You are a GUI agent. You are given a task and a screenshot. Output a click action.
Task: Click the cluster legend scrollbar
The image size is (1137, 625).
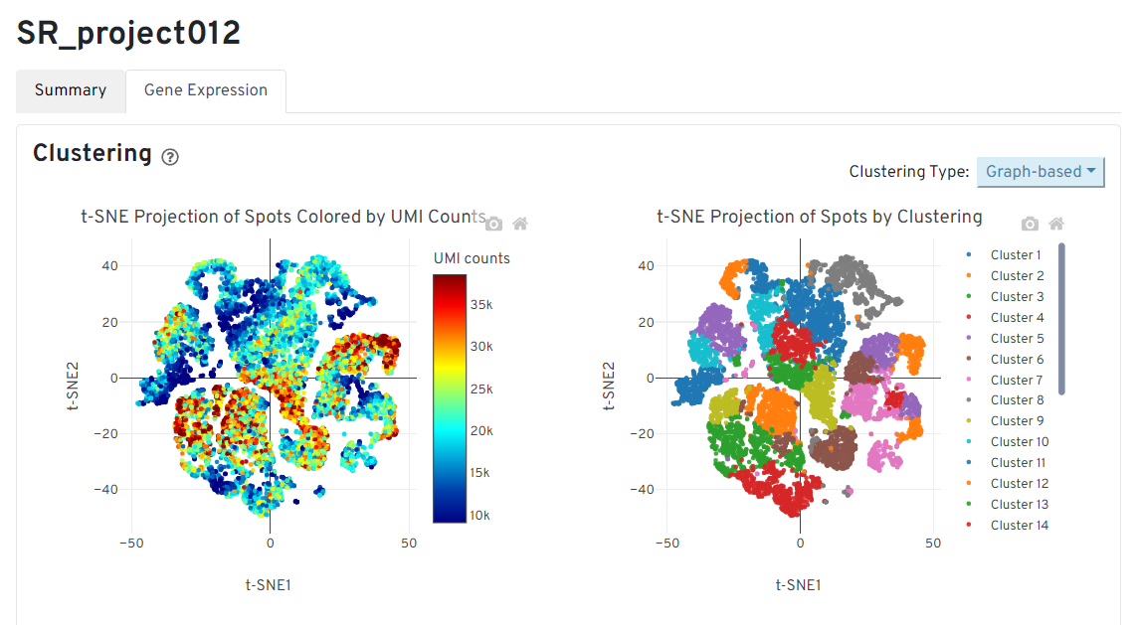[1061, 318]
